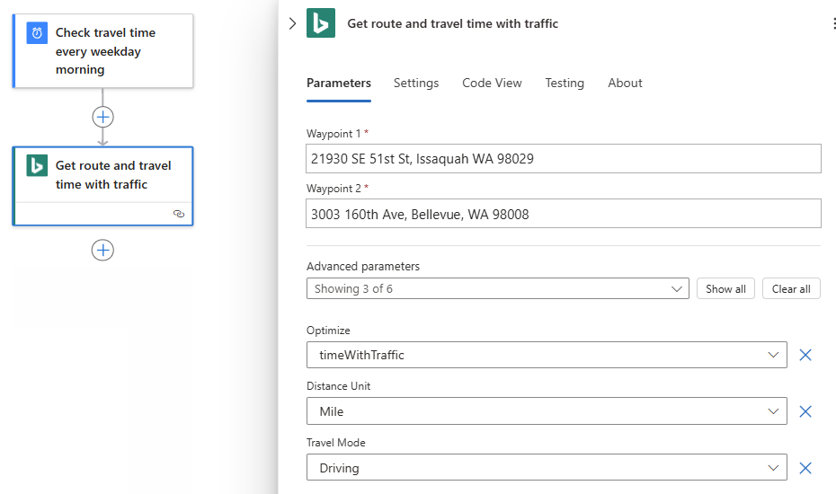Switch to the Code View tab

click(x=492, y=83)
